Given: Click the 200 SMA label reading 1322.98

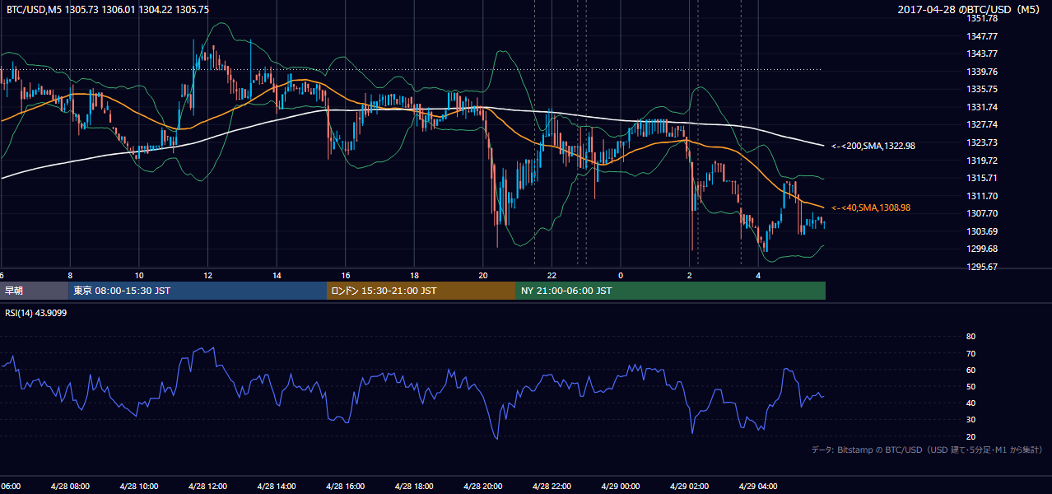Looking at the screenshot, I should [x=873, y=146].
